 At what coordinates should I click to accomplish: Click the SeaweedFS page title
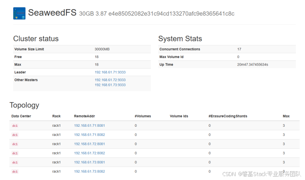tap(52, 13)
